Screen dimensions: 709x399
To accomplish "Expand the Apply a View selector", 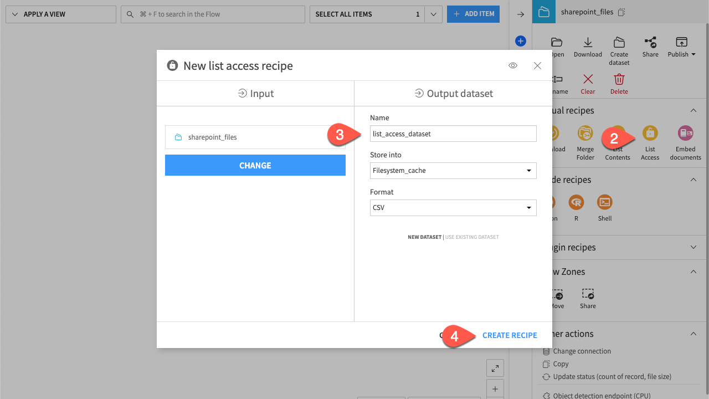I will pos(60,14).
